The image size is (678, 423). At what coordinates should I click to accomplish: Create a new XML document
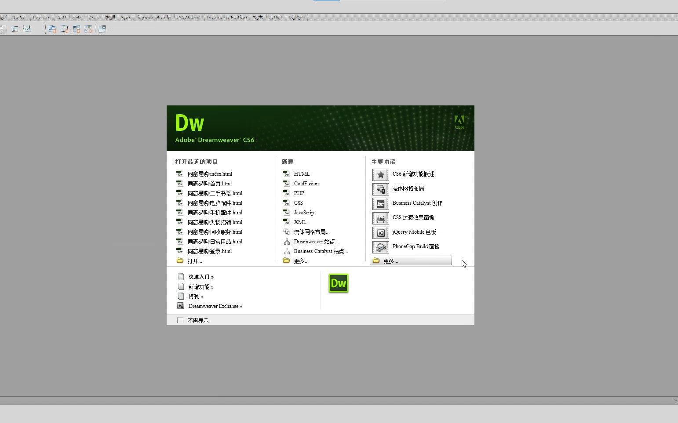[300, 222]
